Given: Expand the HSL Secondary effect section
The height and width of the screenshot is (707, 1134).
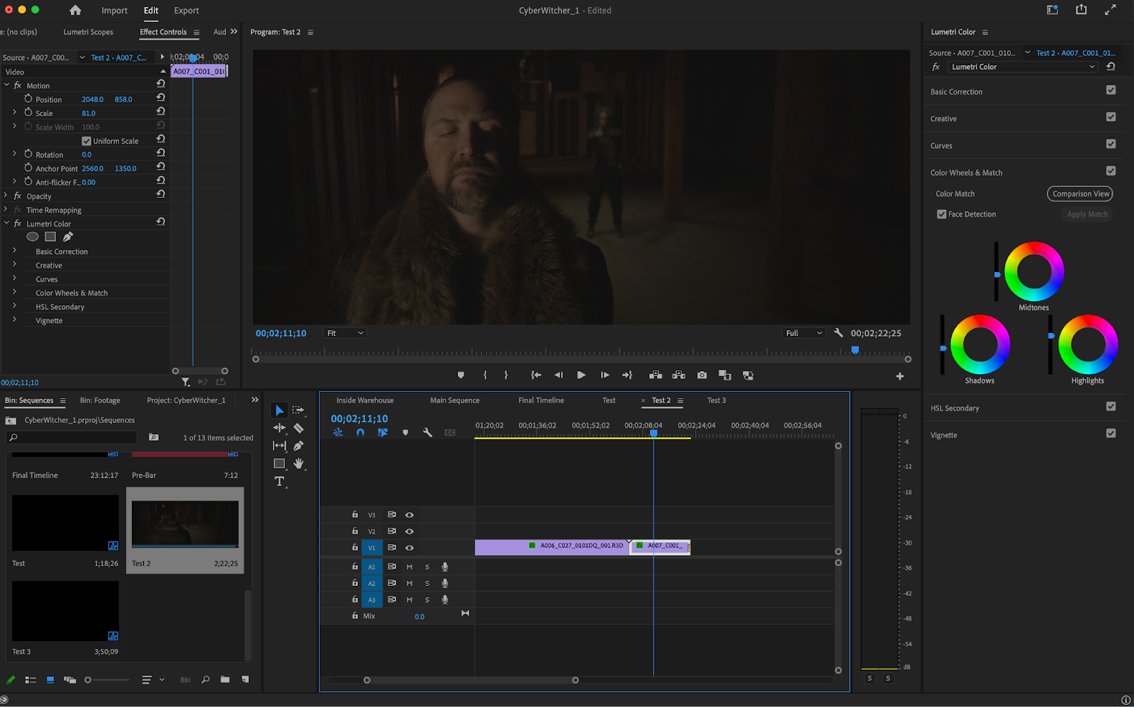Looking at the screenshot, I should (x=14, y=307).
